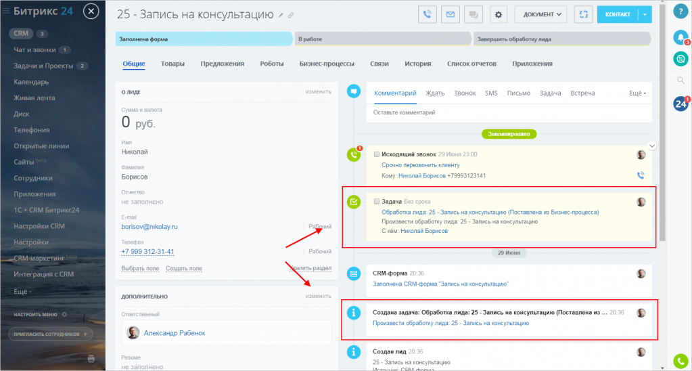
Task: Open the Документ dropdown
Action: coord(541,14)
